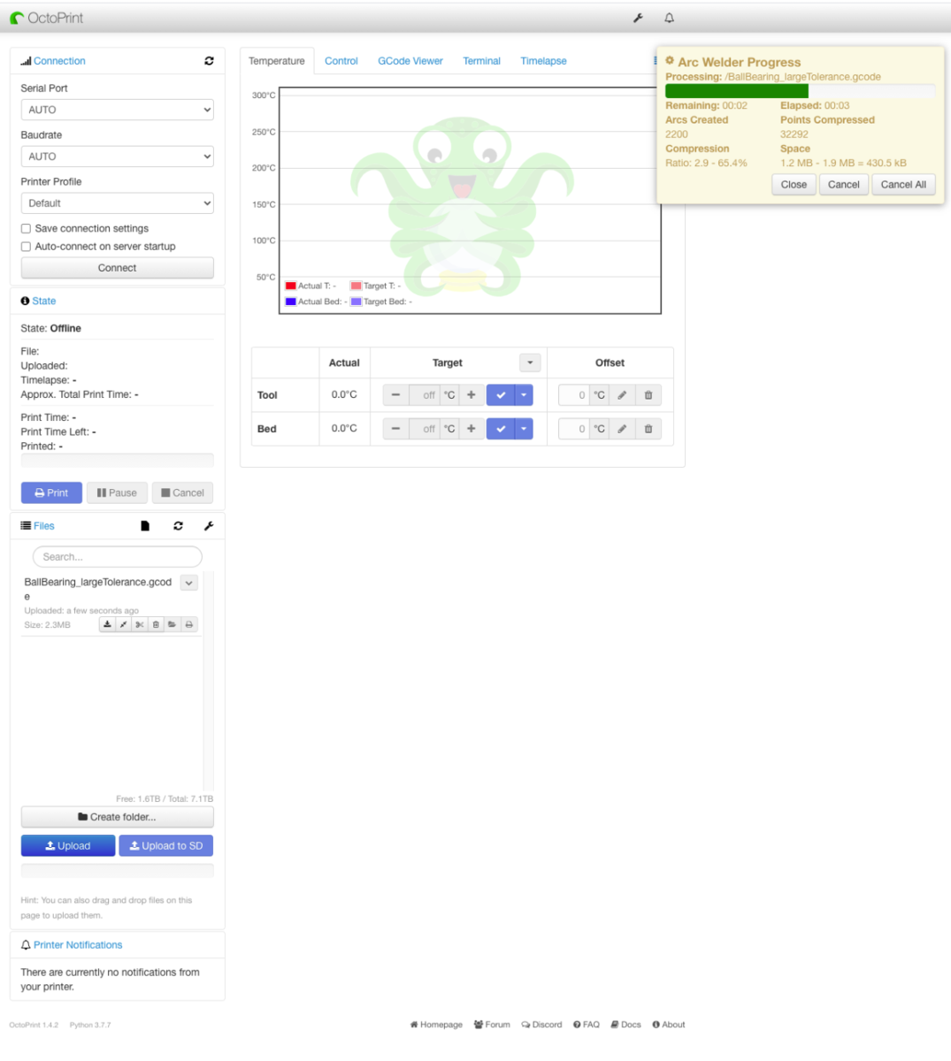The image size is (951, 1061).
Task: Open the GCode Viewer tab
Action: pos(410,61)
